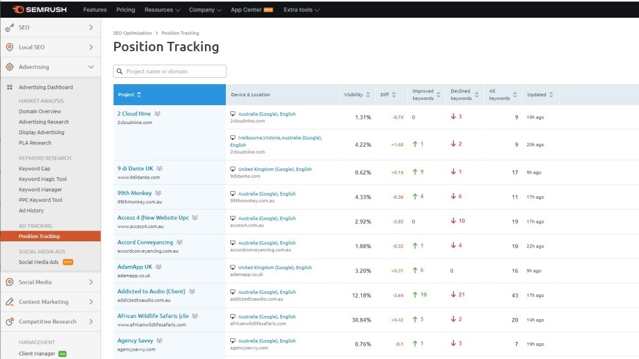Click shared users icon next to Accord Conveyancing
Image resolution: width=639 pixels, height=359 pixels.
click(179, 242)
